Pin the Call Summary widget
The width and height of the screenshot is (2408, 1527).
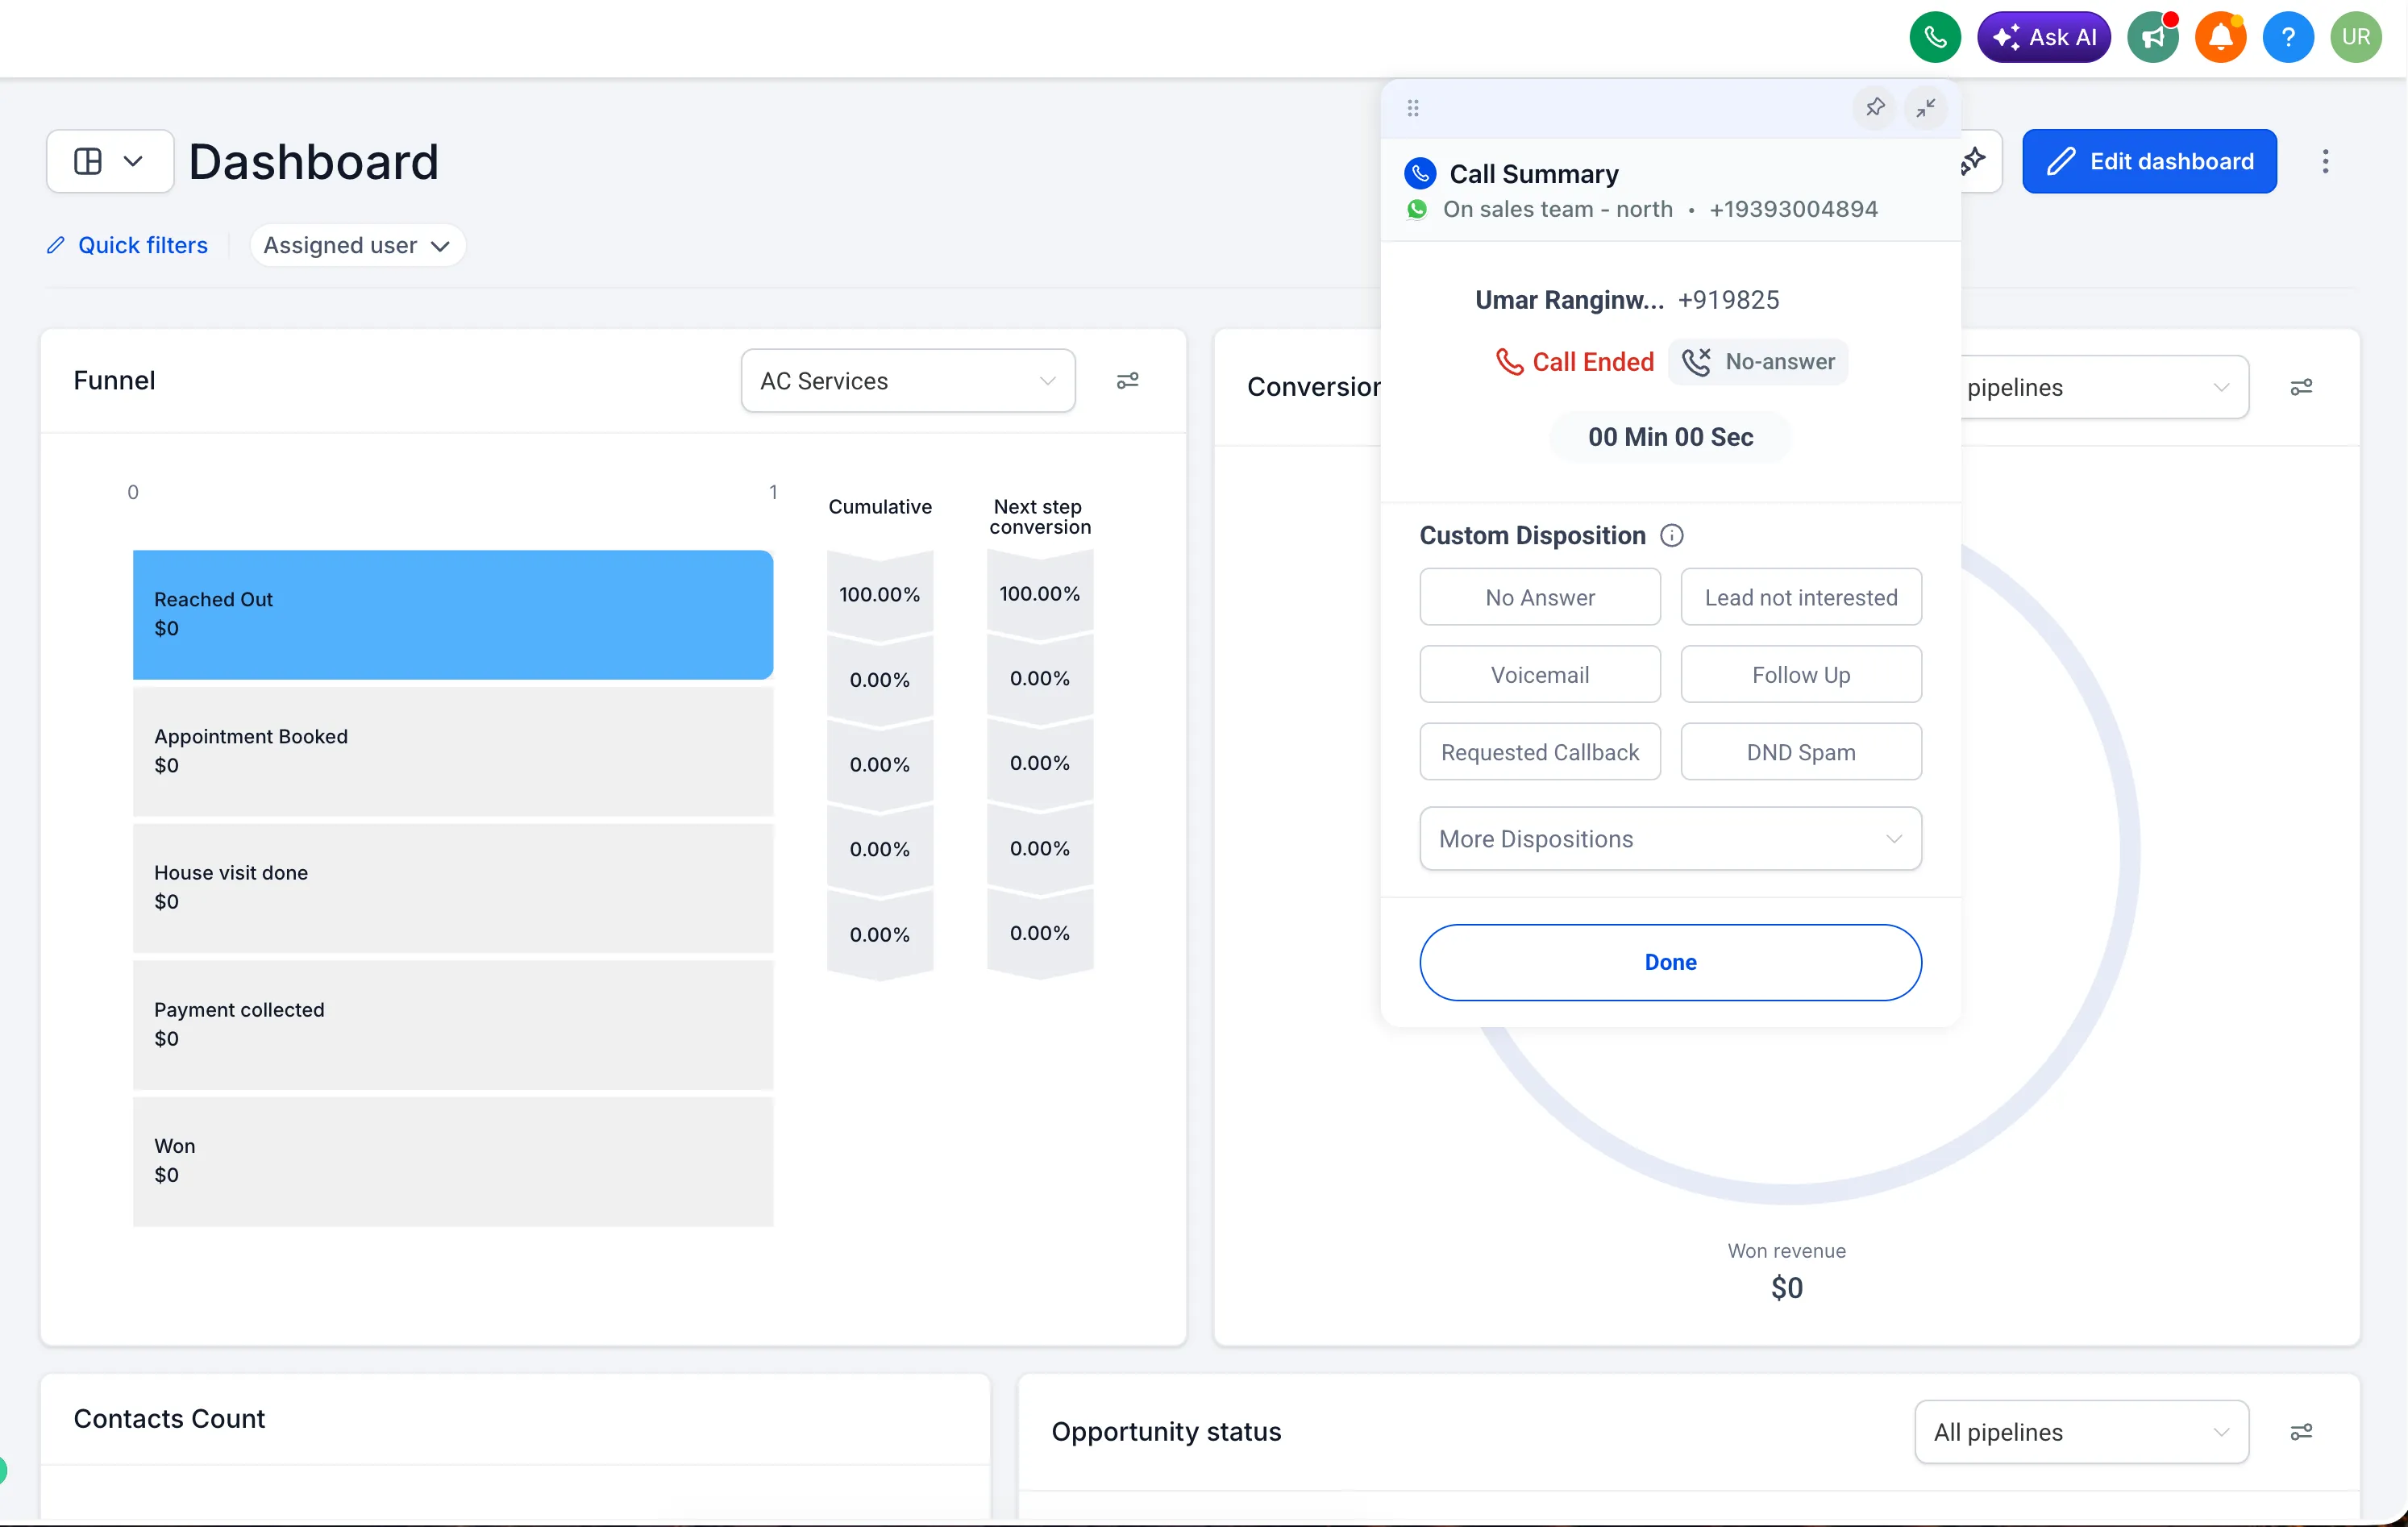click(1875, 107)
